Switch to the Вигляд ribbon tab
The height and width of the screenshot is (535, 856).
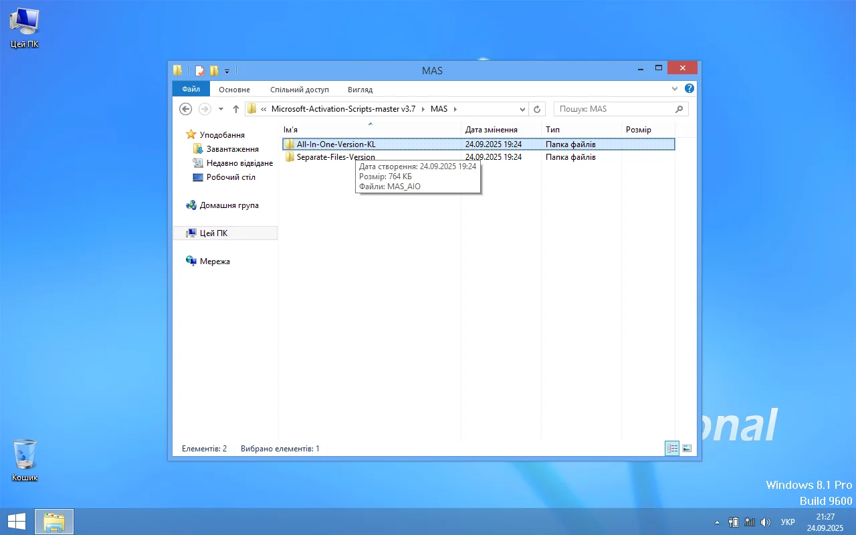click(360, 89)
